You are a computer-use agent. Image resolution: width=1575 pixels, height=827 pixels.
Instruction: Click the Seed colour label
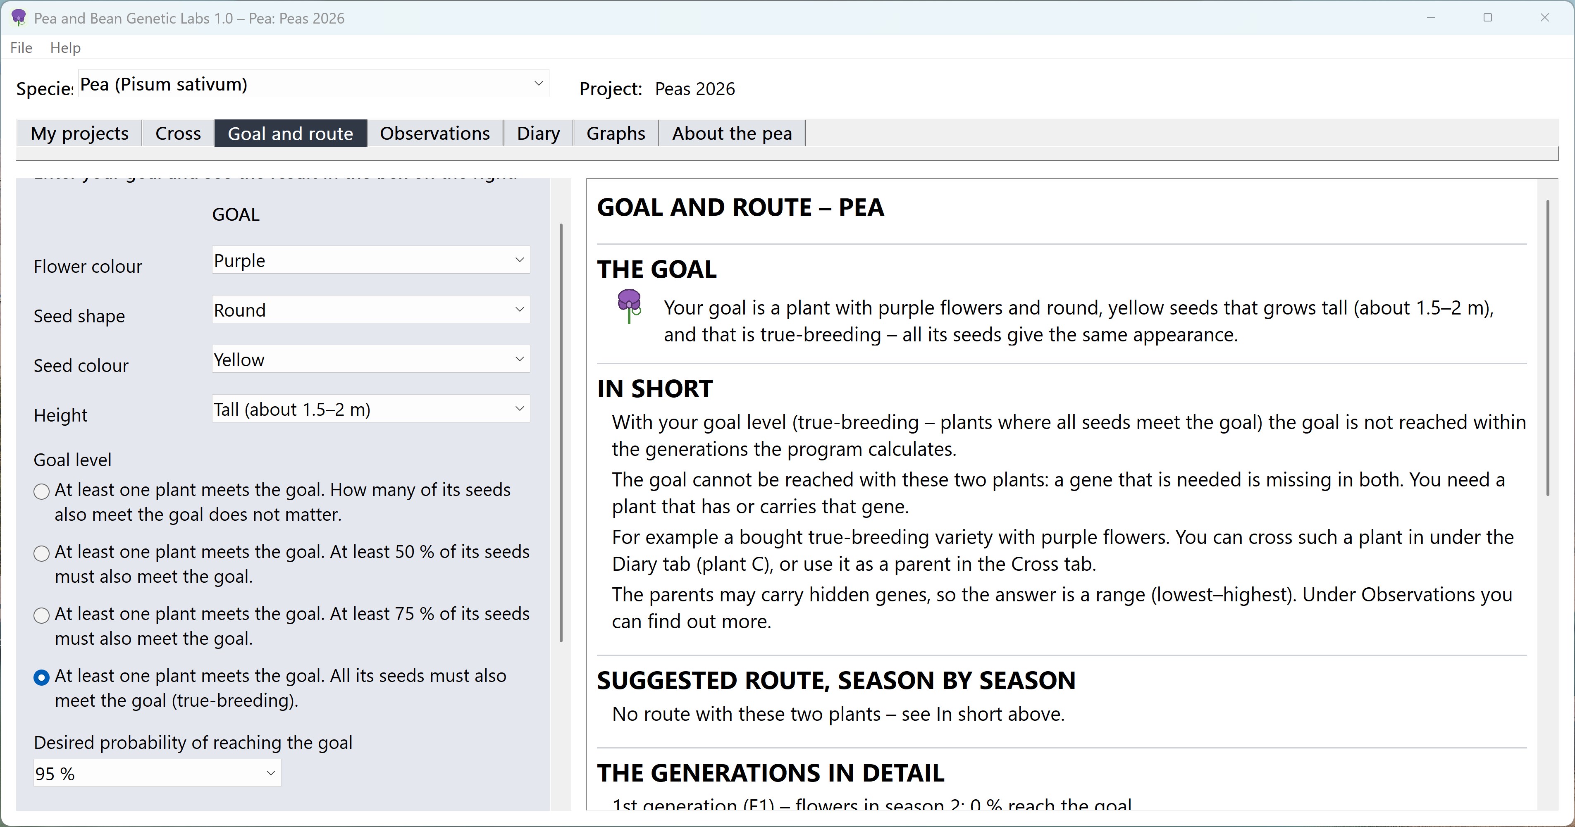pyautogui.click(x=81, y=365)
